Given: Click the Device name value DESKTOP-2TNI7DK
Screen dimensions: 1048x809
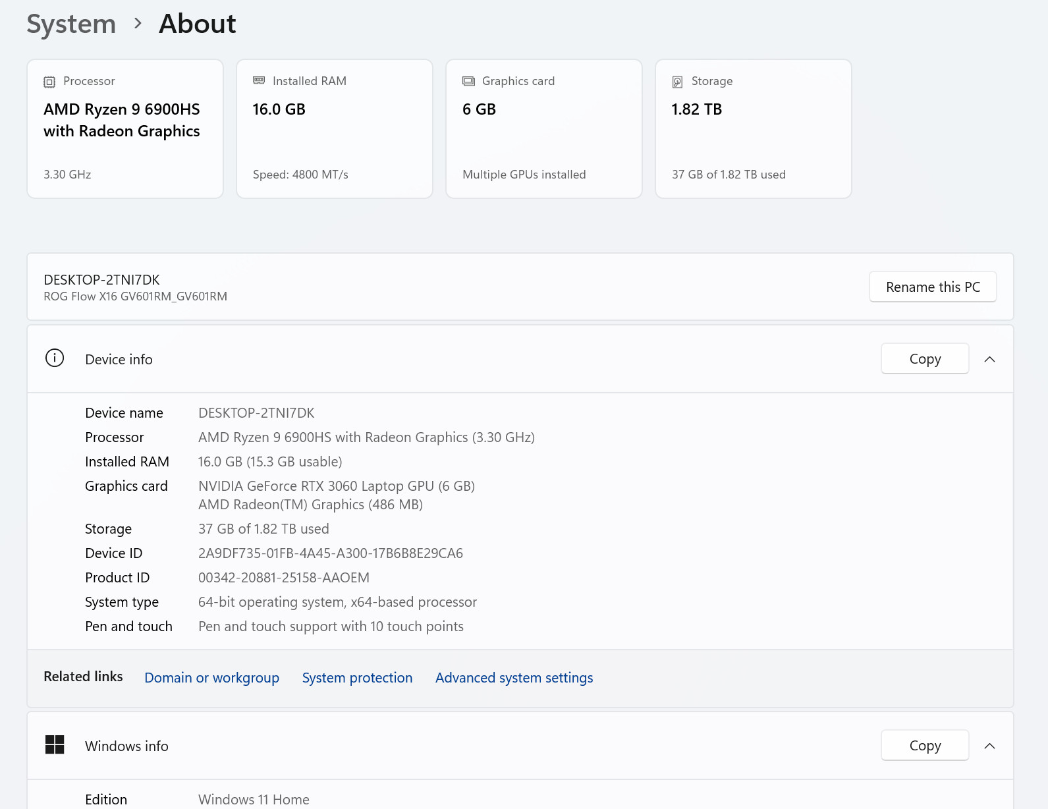Looking at the screenshot, I should [x=256, y=413].
